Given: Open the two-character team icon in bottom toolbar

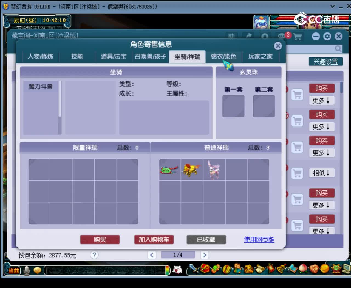Looking at the screenshot, I should coord(237,268).
